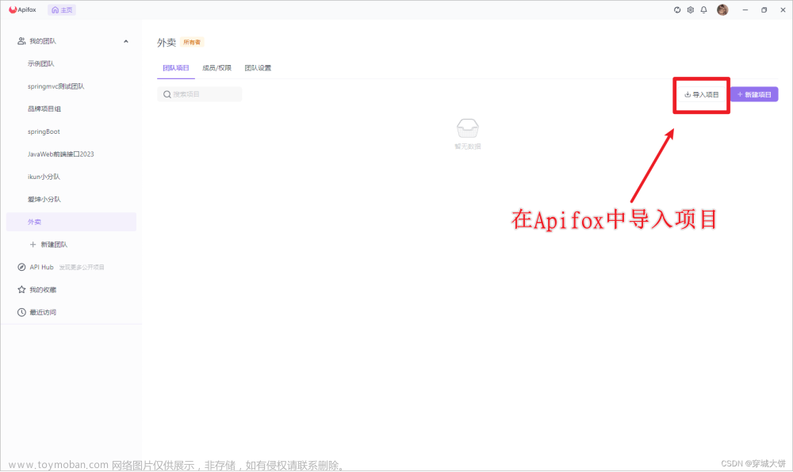The height and width of the screenshot is (472, 793).
Task: Click the 外卖 team title heading
Action: click(167, 43)
